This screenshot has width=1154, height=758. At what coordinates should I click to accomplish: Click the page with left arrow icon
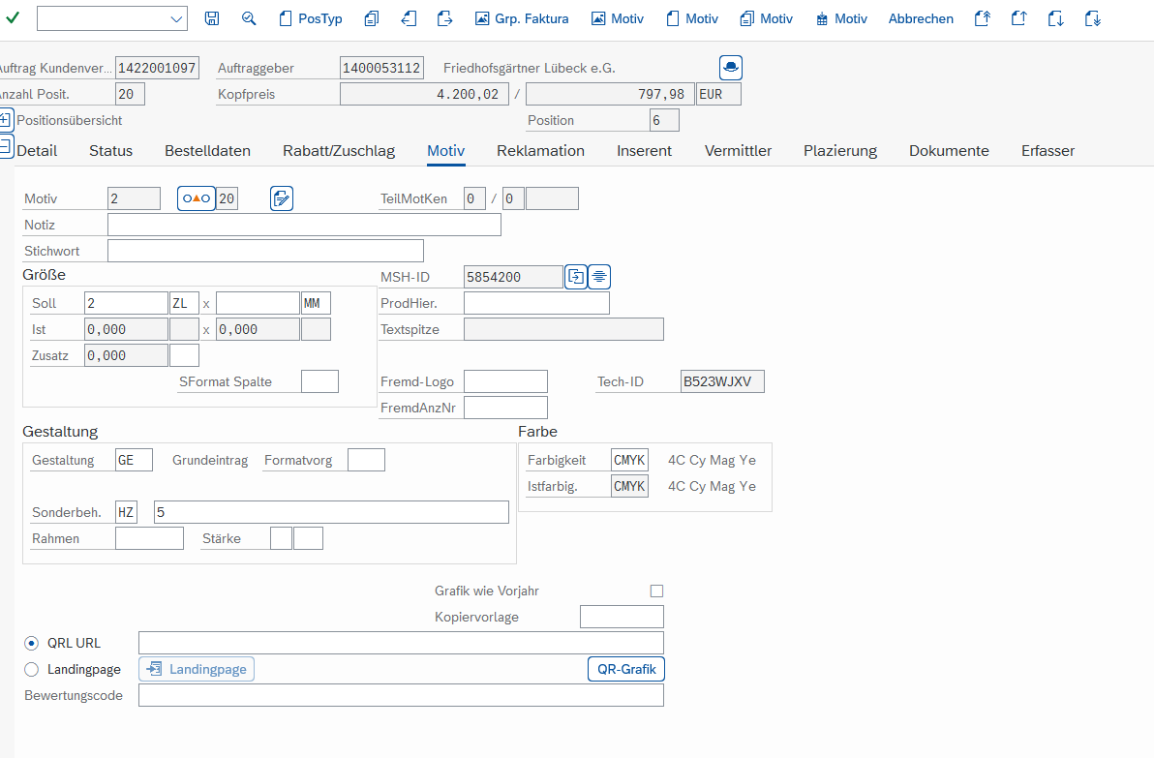pyautogui.click(x=409, y=18)
